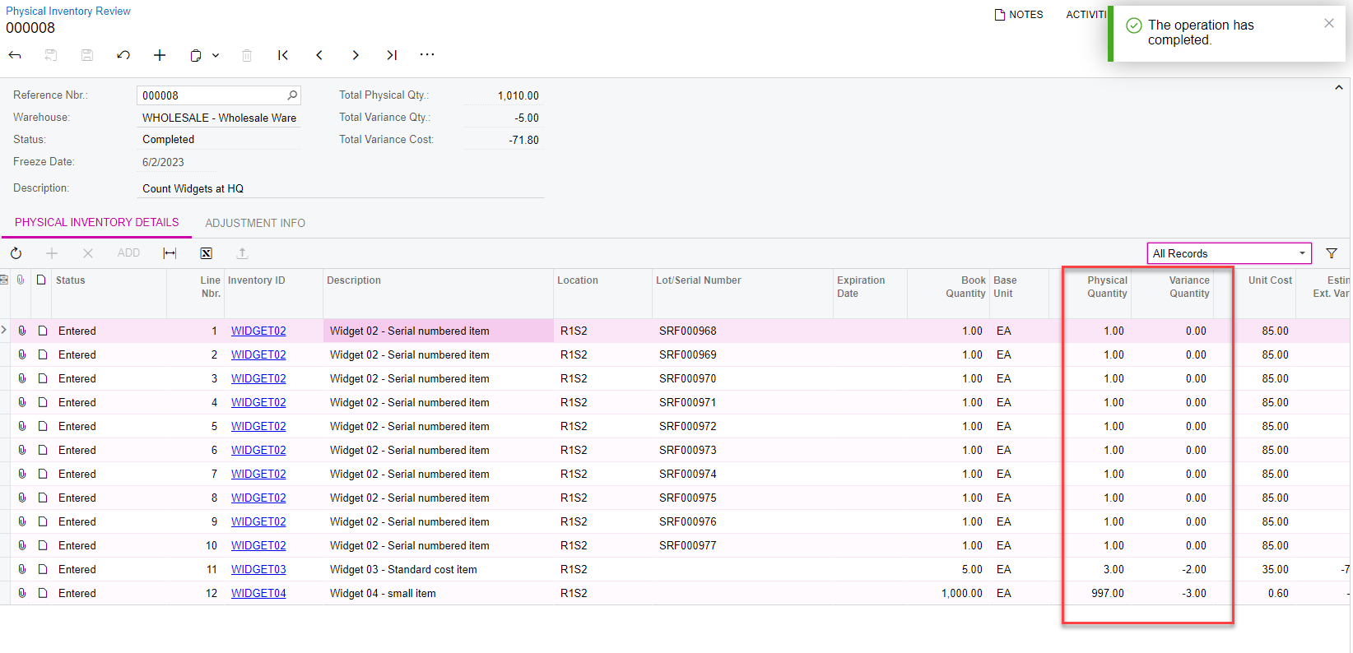The image size is (1353, 653).
Task: Click the grid add row plus icon
Action: click(x=52, y=253)
